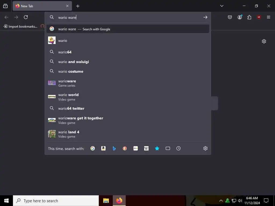Viewport: 275px width, 206px height.
Task: Open the Windows notification center icon
Action: 266,201
